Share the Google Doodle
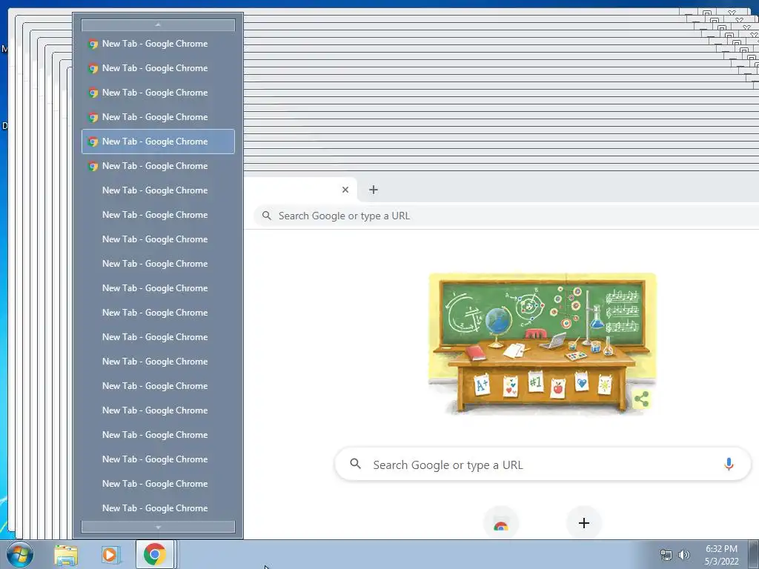759x569 pixels. 641,399
